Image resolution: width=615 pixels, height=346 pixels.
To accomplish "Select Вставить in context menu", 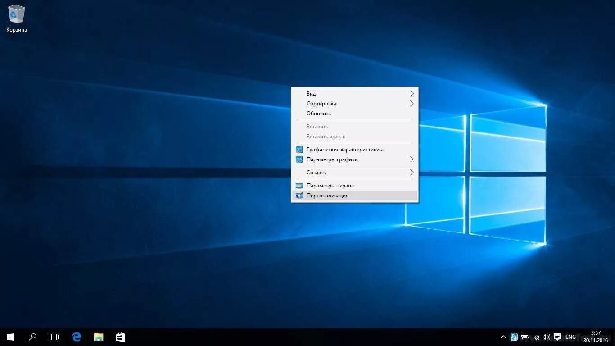I will click(x=355, y=127).
